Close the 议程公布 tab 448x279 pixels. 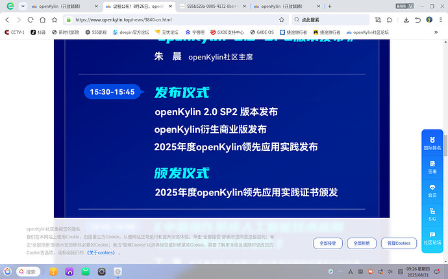pos(171,6)
